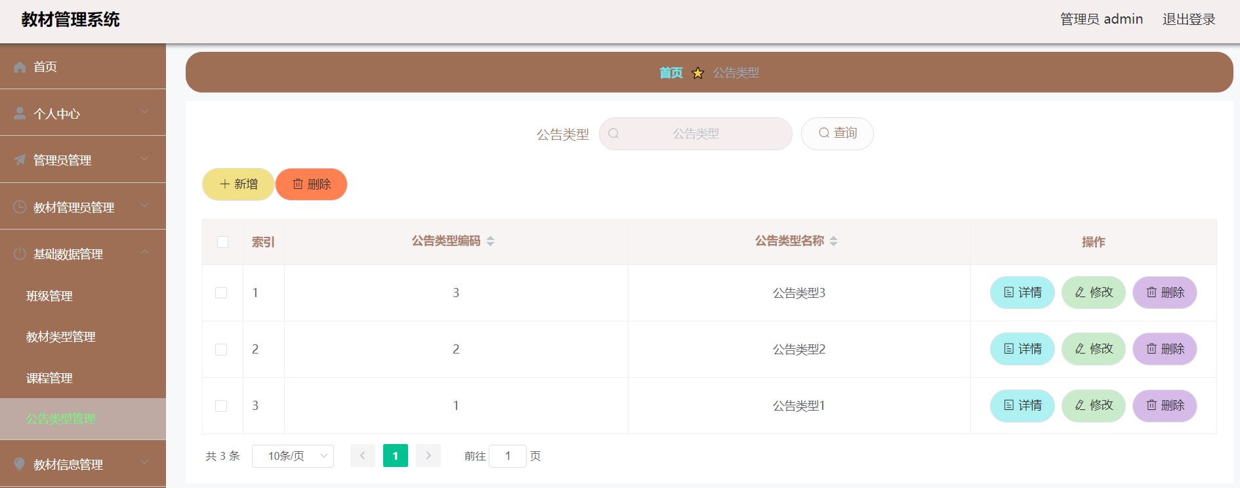Image resolution: width=1240 pixels, height=488 pixels.
Task: Open the 10条/页 page size dropdown
Action: (x=293, y=456)
